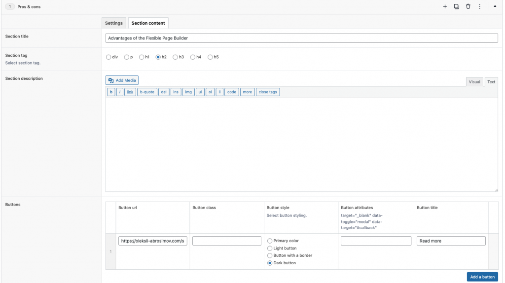Insert an image using img button
Screen dimensions: 505x283
188,92
